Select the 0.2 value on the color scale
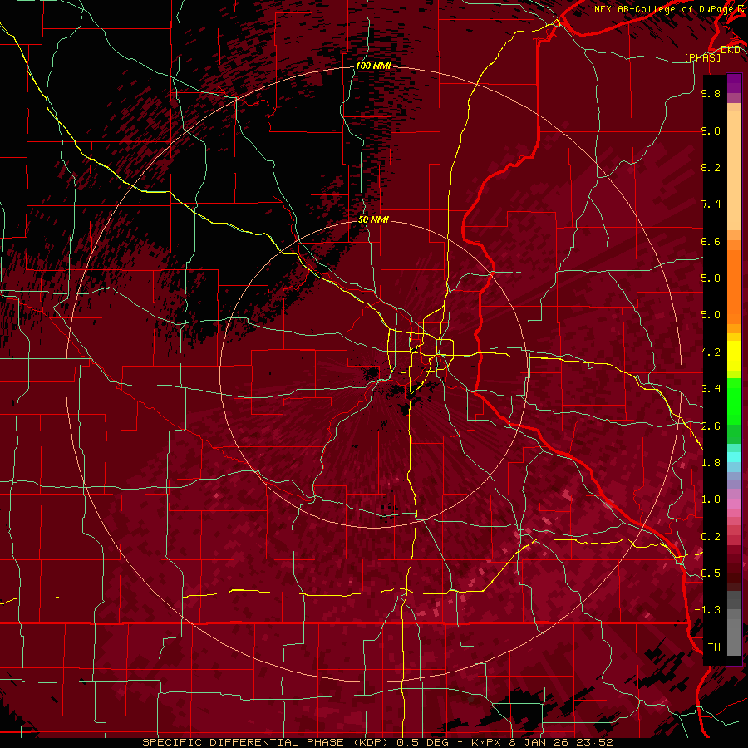This screenshot has width=748, height=748. [711, 537]
